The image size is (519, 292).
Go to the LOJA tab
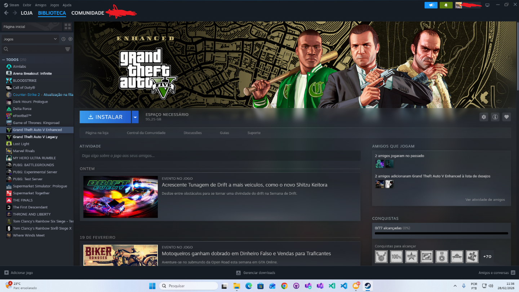pyautogui.click(x=27, y=13)
